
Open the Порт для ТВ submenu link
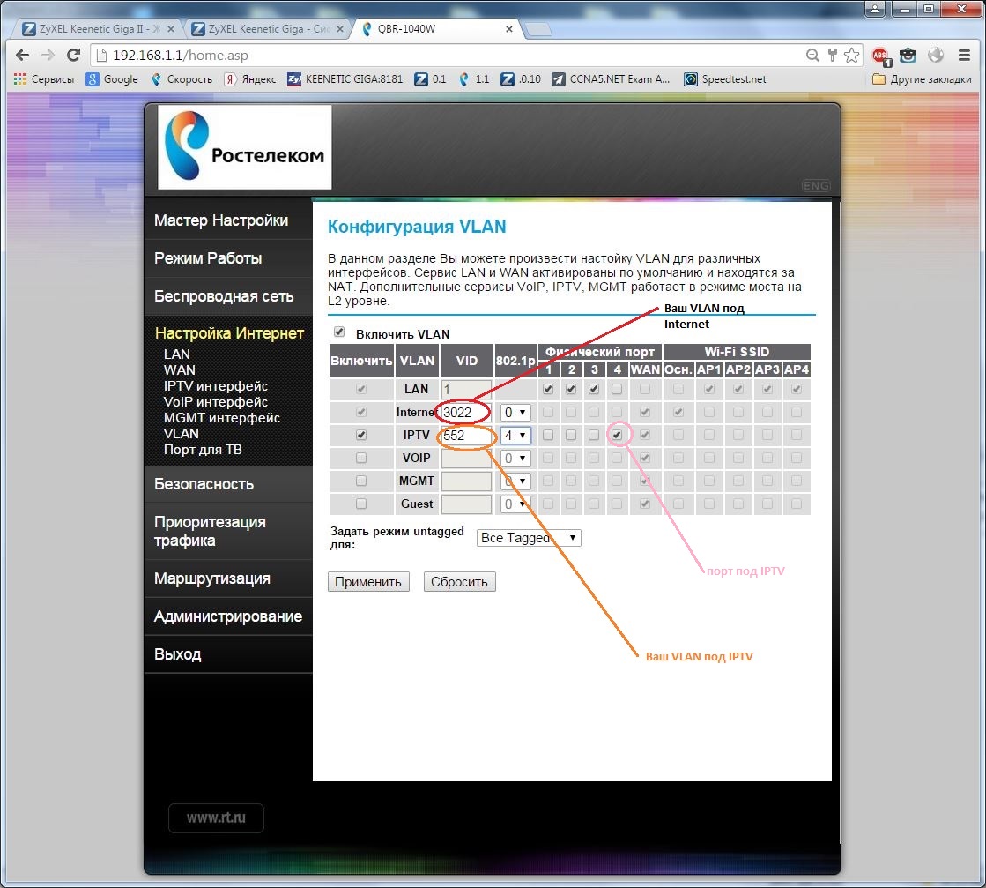tap(203, 450)
